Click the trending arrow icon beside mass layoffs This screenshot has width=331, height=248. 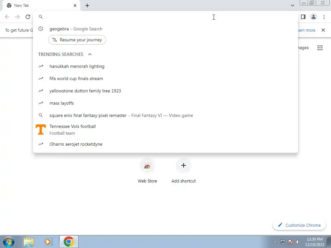tap(41, 103)
